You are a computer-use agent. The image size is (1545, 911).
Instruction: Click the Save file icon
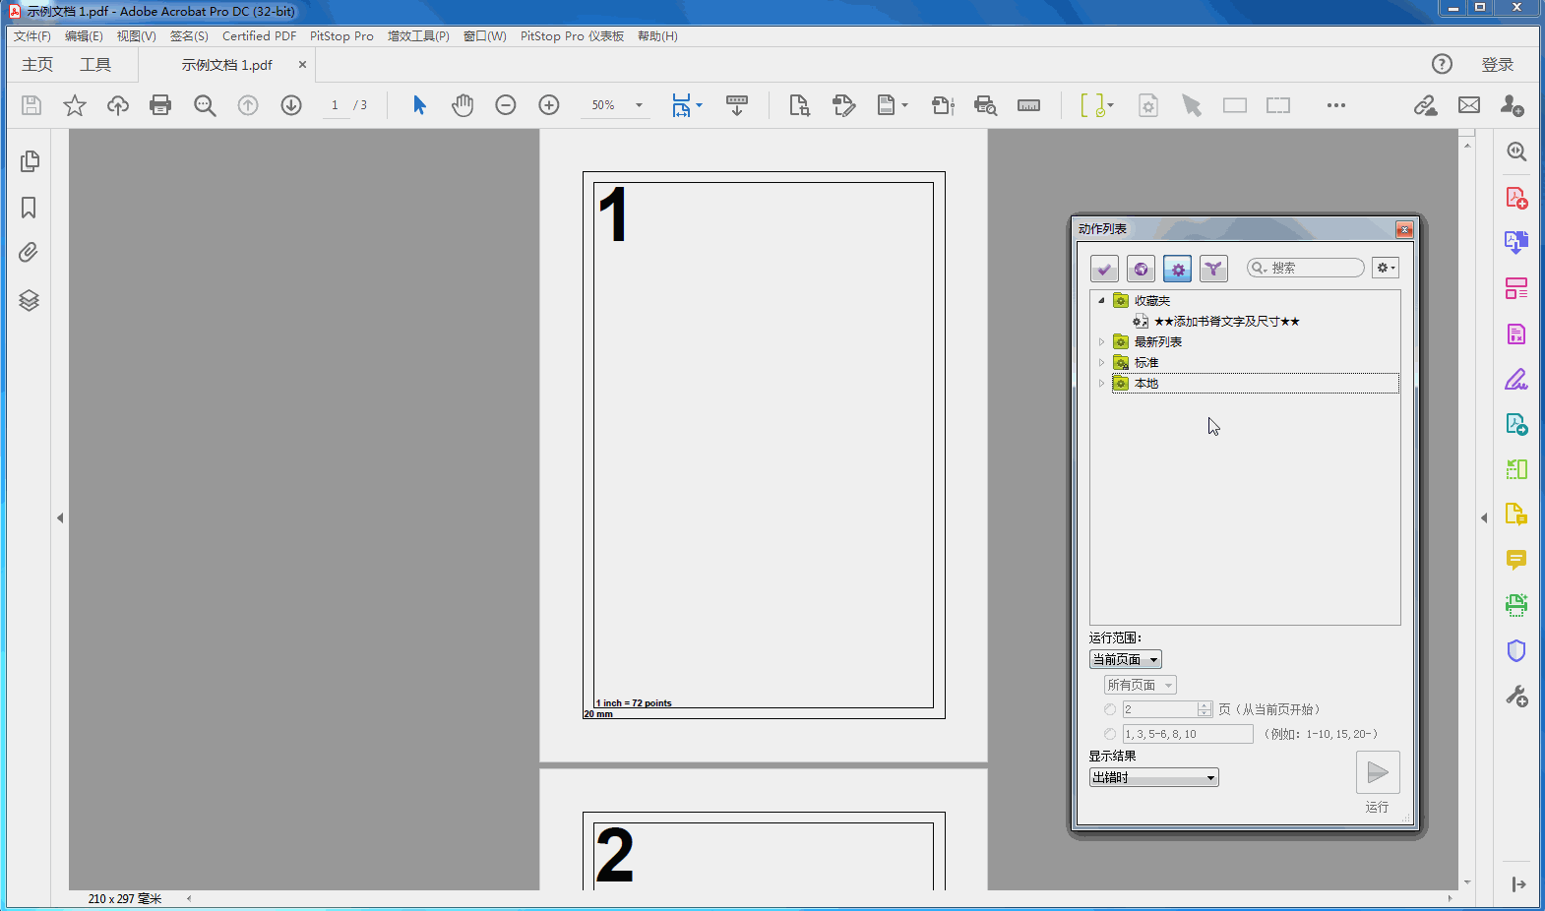click(31, 105)
